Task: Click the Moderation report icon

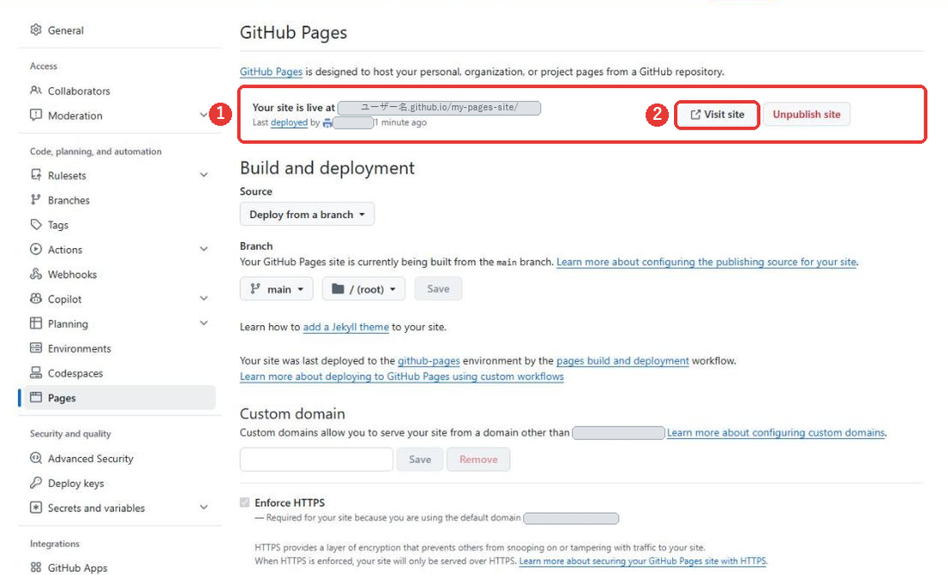Action: click(35, 115)
